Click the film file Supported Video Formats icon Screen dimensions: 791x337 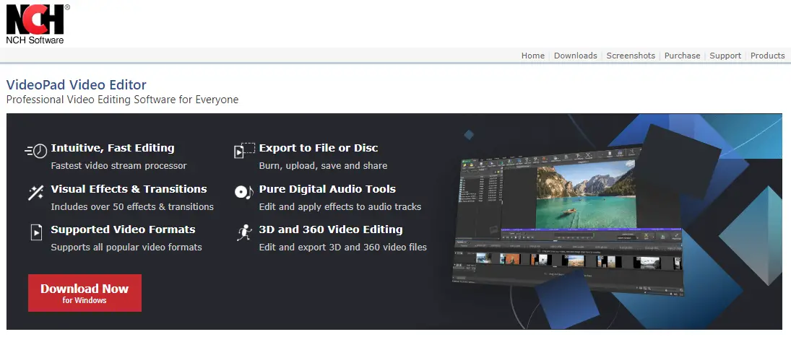click(x=36, y=232)
